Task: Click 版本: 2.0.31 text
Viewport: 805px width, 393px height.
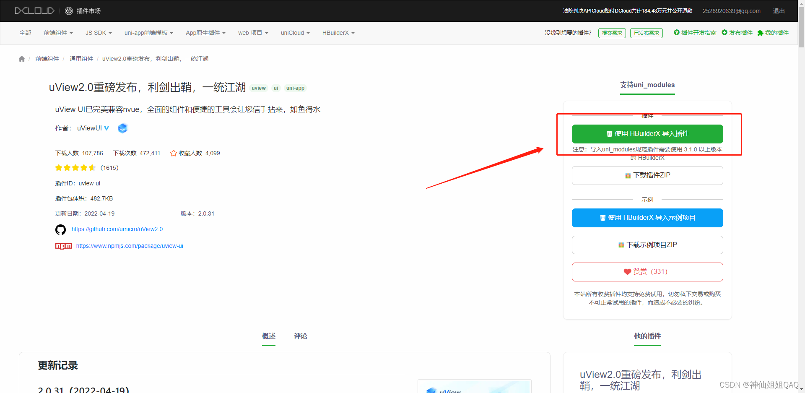Action: [197, 213]
